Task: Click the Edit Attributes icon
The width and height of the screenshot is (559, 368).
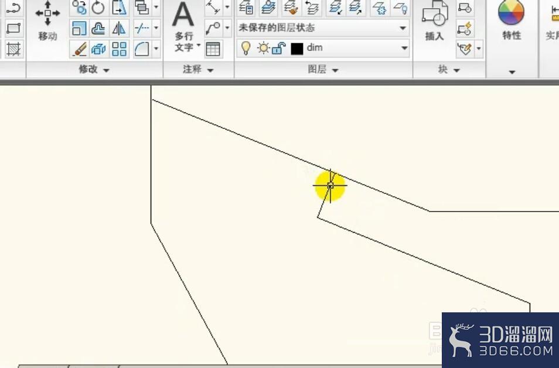Action: tap(465, 49)
